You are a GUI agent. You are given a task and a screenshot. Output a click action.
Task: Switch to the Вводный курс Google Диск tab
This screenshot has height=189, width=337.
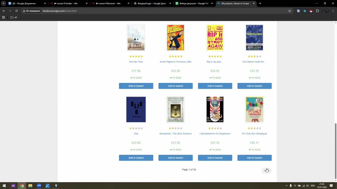coord(152,3)
